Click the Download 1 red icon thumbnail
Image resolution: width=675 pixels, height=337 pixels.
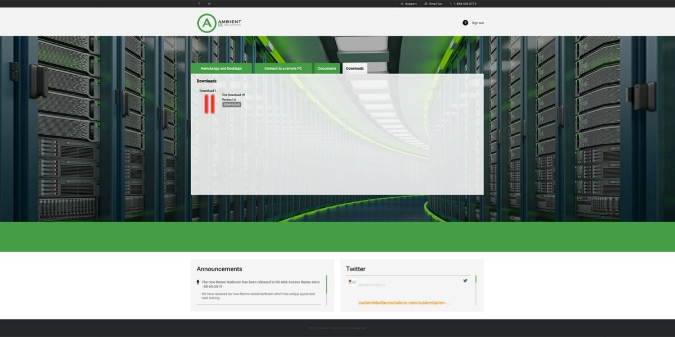209,102
